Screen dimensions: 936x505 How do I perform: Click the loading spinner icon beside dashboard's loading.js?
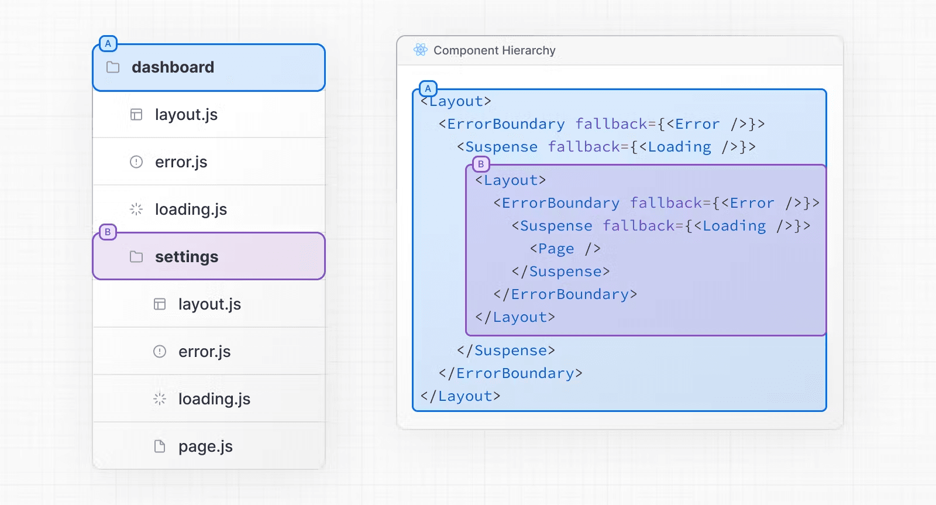[136, 209]
